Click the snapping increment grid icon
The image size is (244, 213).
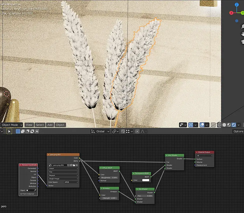pyautogui.click(x=128, y=132)
